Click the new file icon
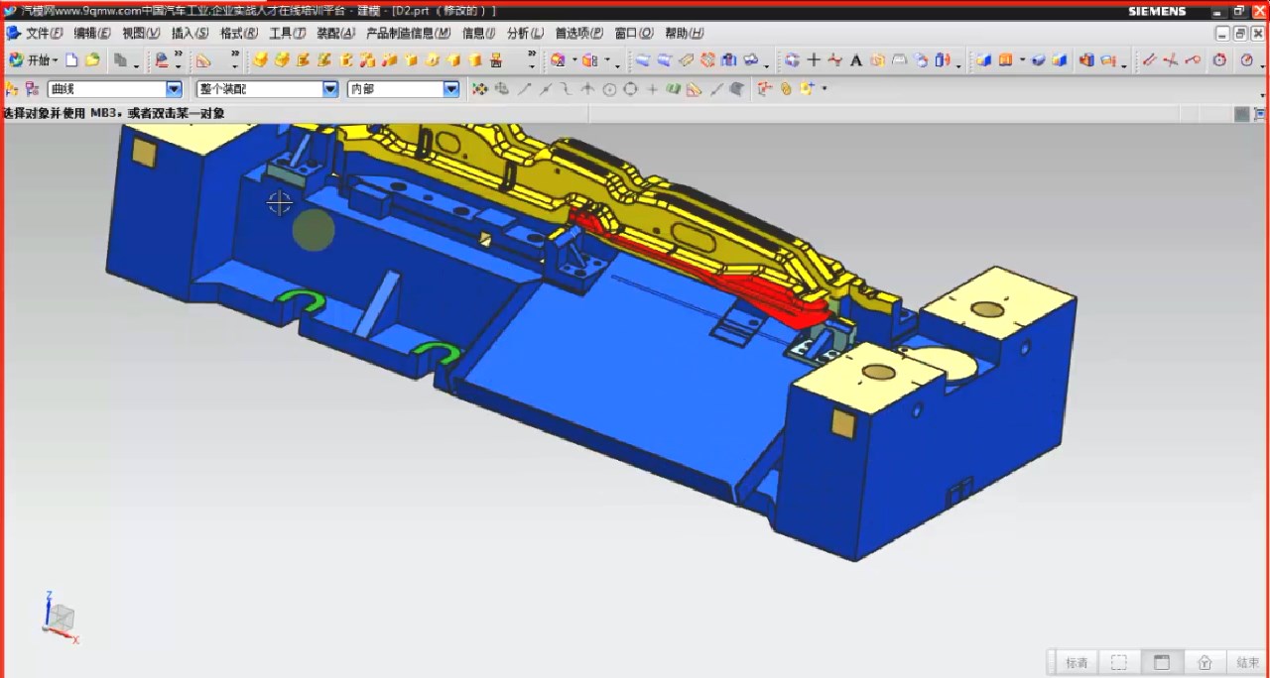 71,60
